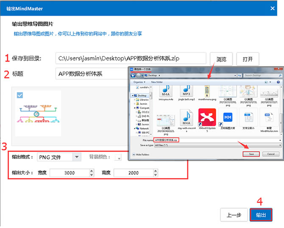Click the change view icon
The height and width of the screenshot is (228, 284).
(x=266, y=82)
